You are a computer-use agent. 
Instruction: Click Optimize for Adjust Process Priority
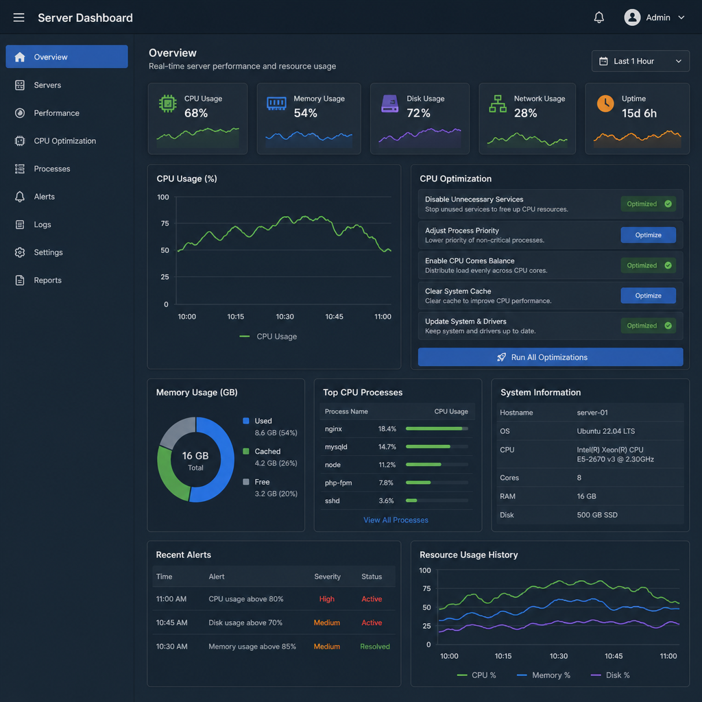pyautogui.click(x=648, y=235)
